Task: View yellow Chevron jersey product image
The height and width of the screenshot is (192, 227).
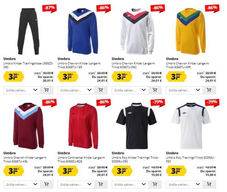Action: click(x=191, y=31)
